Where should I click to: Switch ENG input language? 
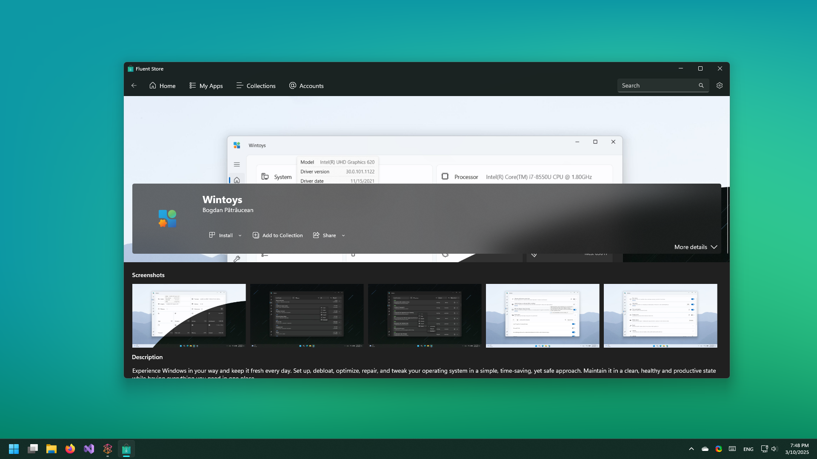point(748,449)
